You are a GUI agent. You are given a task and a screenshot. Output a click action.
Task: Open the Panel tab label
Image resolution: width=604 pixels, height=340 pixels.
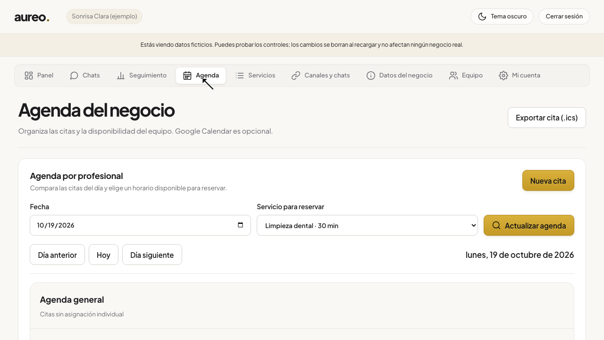[45, 76]
